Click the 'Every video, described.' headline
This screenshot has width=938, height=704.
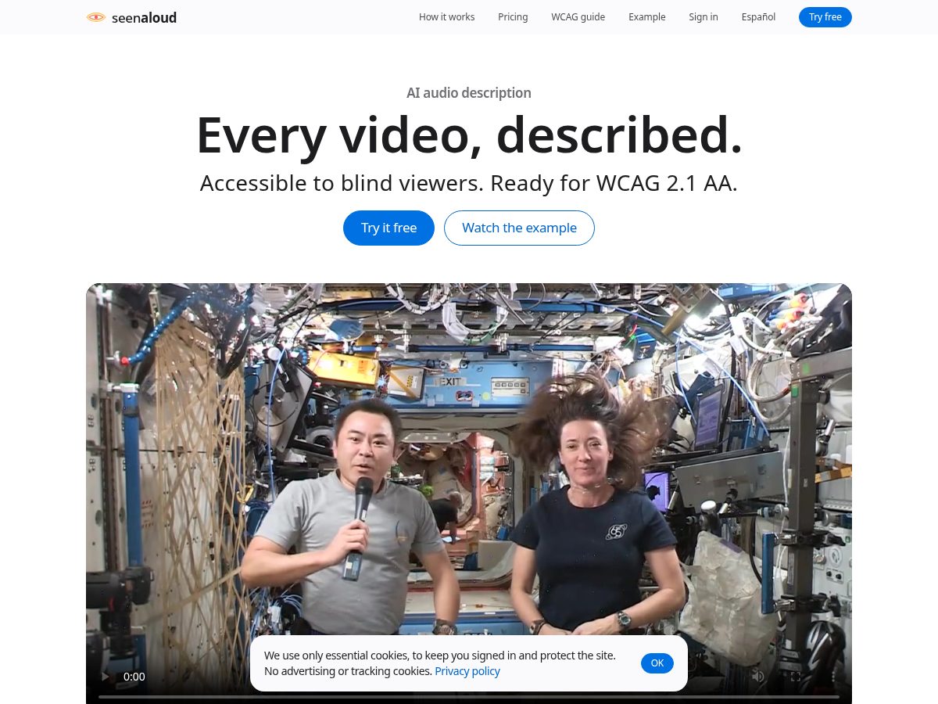click(x=469, y=135)
